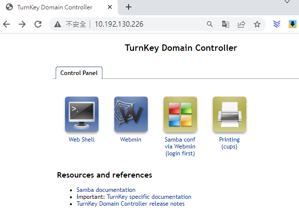Close the TurnKey Domain Controller tab
This screenshot has height=219, width=299.
[x=110, y=7]
